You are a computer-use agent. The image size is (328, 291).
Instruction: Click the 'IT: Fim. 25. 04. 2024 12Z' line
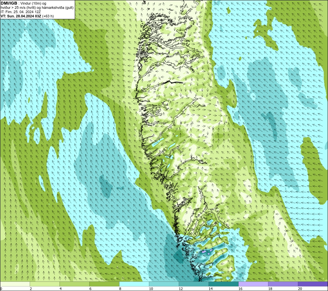[21, 12]
